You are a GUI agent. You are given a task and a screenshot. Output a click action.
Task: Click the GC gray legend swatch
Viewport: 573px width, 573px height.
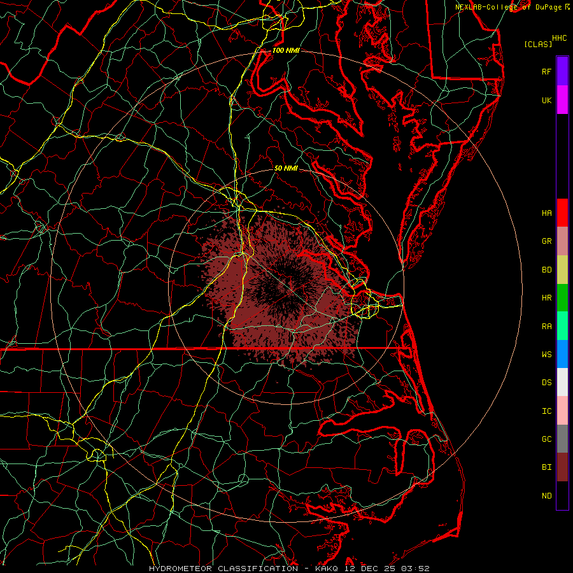click(x=562, y=439)
